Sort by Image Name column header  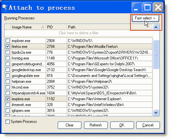pyautogui.click(x=28, y=27)
